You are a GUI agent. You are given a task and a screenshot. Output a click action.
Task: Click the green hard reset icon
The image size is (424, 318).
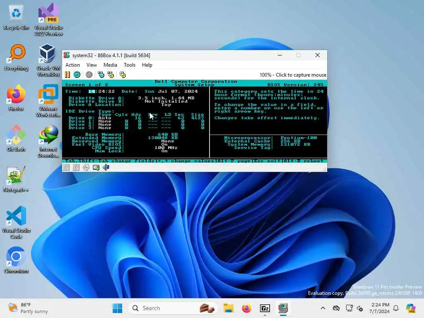click(x=77, y=75)
